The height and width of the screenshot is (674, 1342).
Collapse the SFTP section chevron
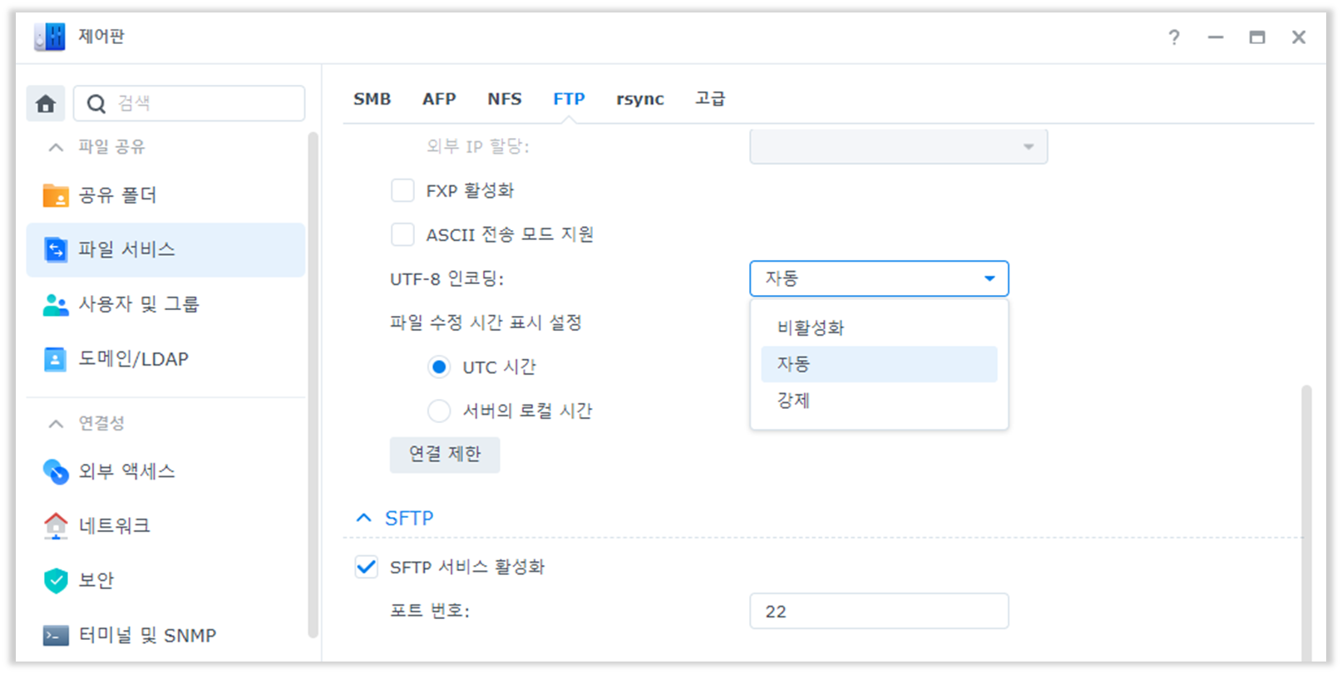(364, 518)
